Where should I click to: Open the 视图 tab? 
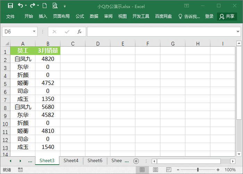(x=123, y=16)
